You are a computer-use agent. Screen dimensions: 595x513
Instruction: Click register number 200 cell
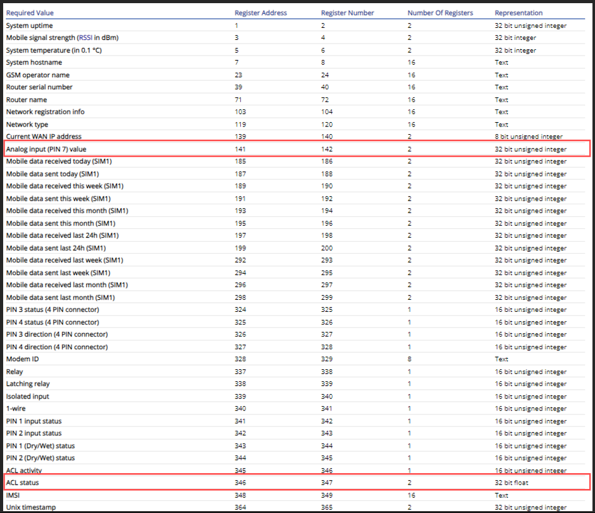(327, 248)
